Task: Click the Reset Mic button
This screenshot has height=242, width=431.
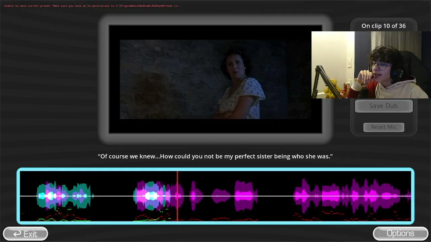Action: (384, 127)
